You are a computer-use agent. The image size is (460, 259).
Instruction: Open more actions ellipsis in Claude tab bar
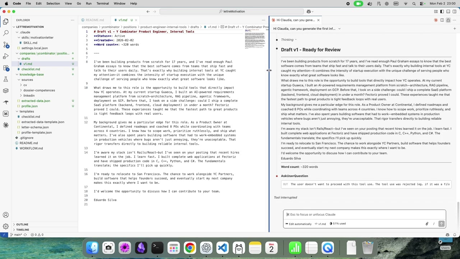[454, 20]
